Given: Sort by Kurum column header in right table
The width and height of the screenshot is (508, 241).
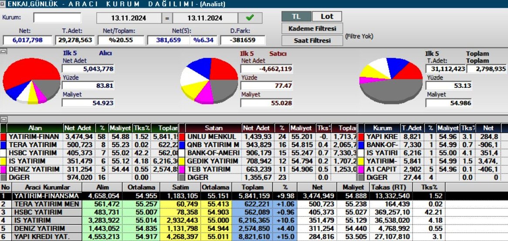Looking at the screenshot, I should (x=382, y=128).
